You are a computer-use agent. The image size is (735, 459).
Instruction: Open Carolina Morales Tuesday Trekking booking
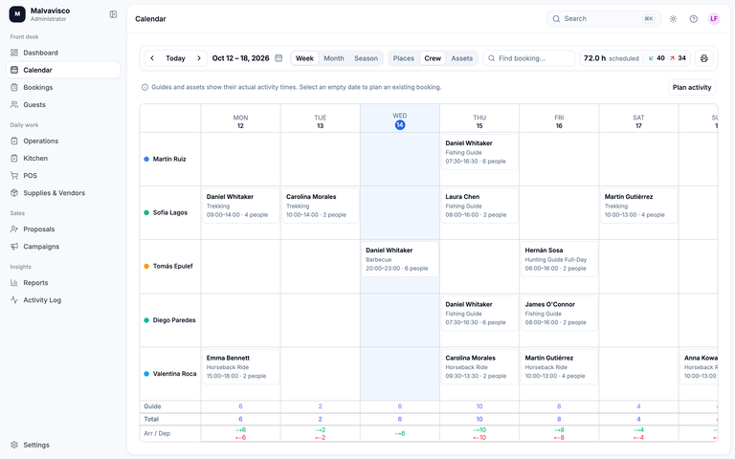(x=321, y=206)
